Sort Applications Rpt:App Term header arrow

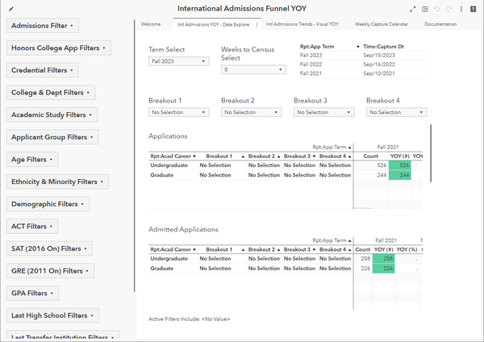(x=349, y=148)
